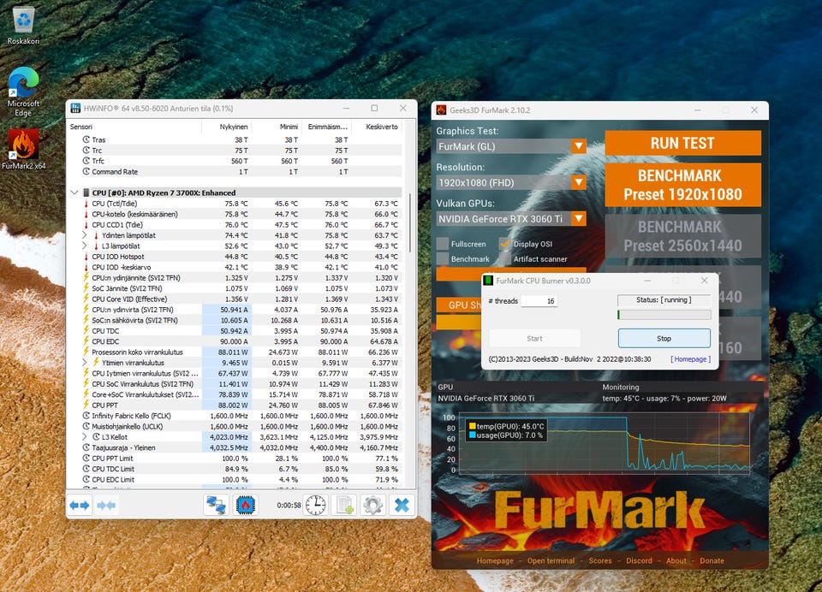Click the CPU Burner progress bar

[664, 315]
